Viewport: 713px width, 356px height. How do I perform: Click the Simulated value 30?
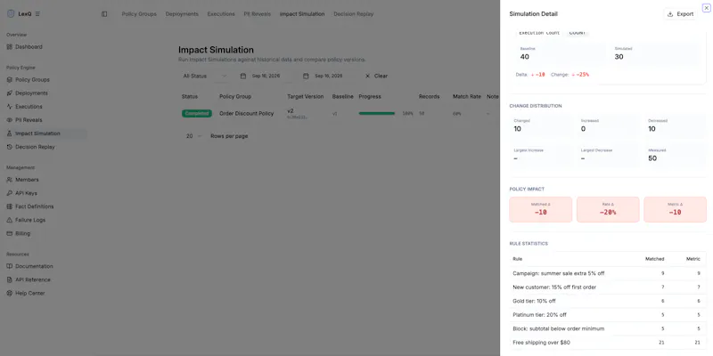(619, 57)
